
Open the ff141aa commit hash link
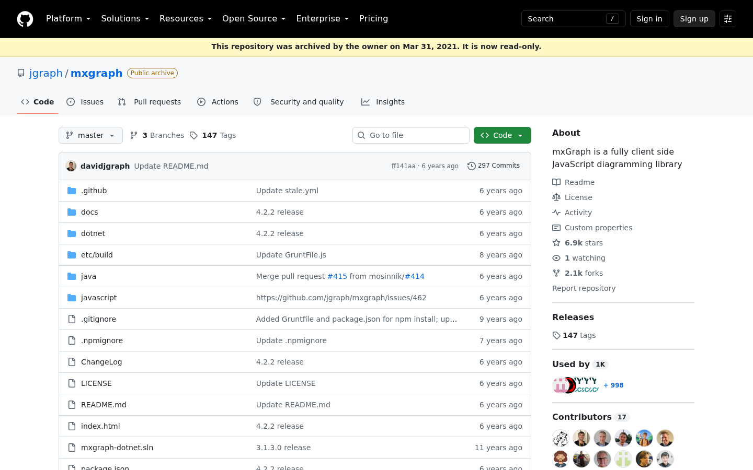click(404, 166)
